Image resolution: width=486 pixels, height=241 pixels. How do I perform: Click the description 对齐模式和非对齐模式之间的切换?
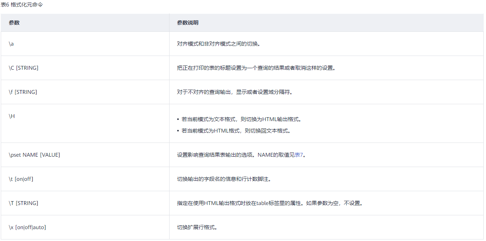(x=219, y=44)
